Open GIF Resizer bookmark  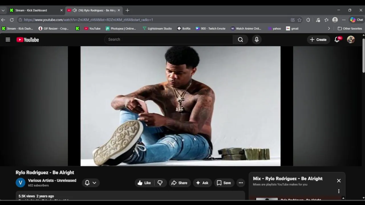(54, 28)
